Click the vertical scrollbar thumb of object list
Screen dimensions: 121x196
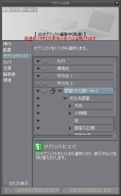tap(115, 89)
